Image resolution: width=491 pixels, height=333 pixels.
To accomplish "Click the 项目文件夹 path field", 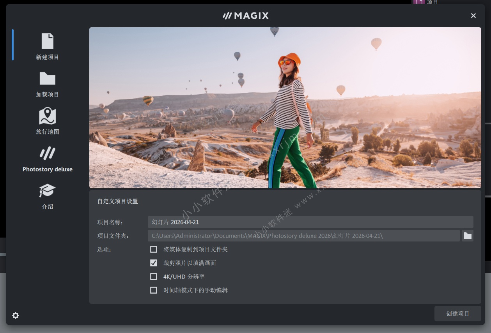I will click(303, 236).
